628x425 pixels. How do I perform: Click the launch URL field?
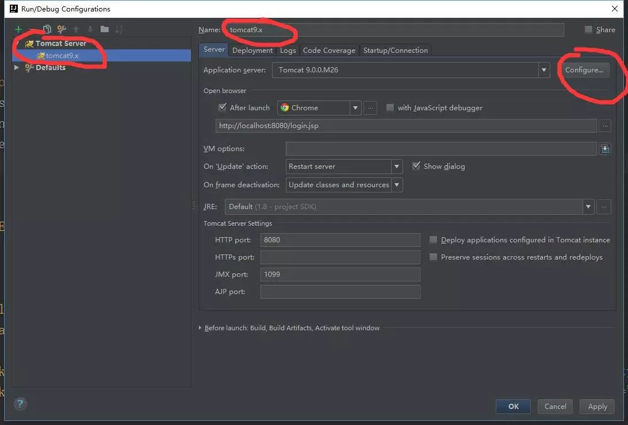click(406, 126)
